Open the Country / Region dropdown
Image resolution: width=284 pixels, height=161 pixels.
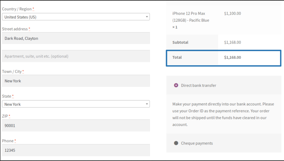tap(76, 17)
